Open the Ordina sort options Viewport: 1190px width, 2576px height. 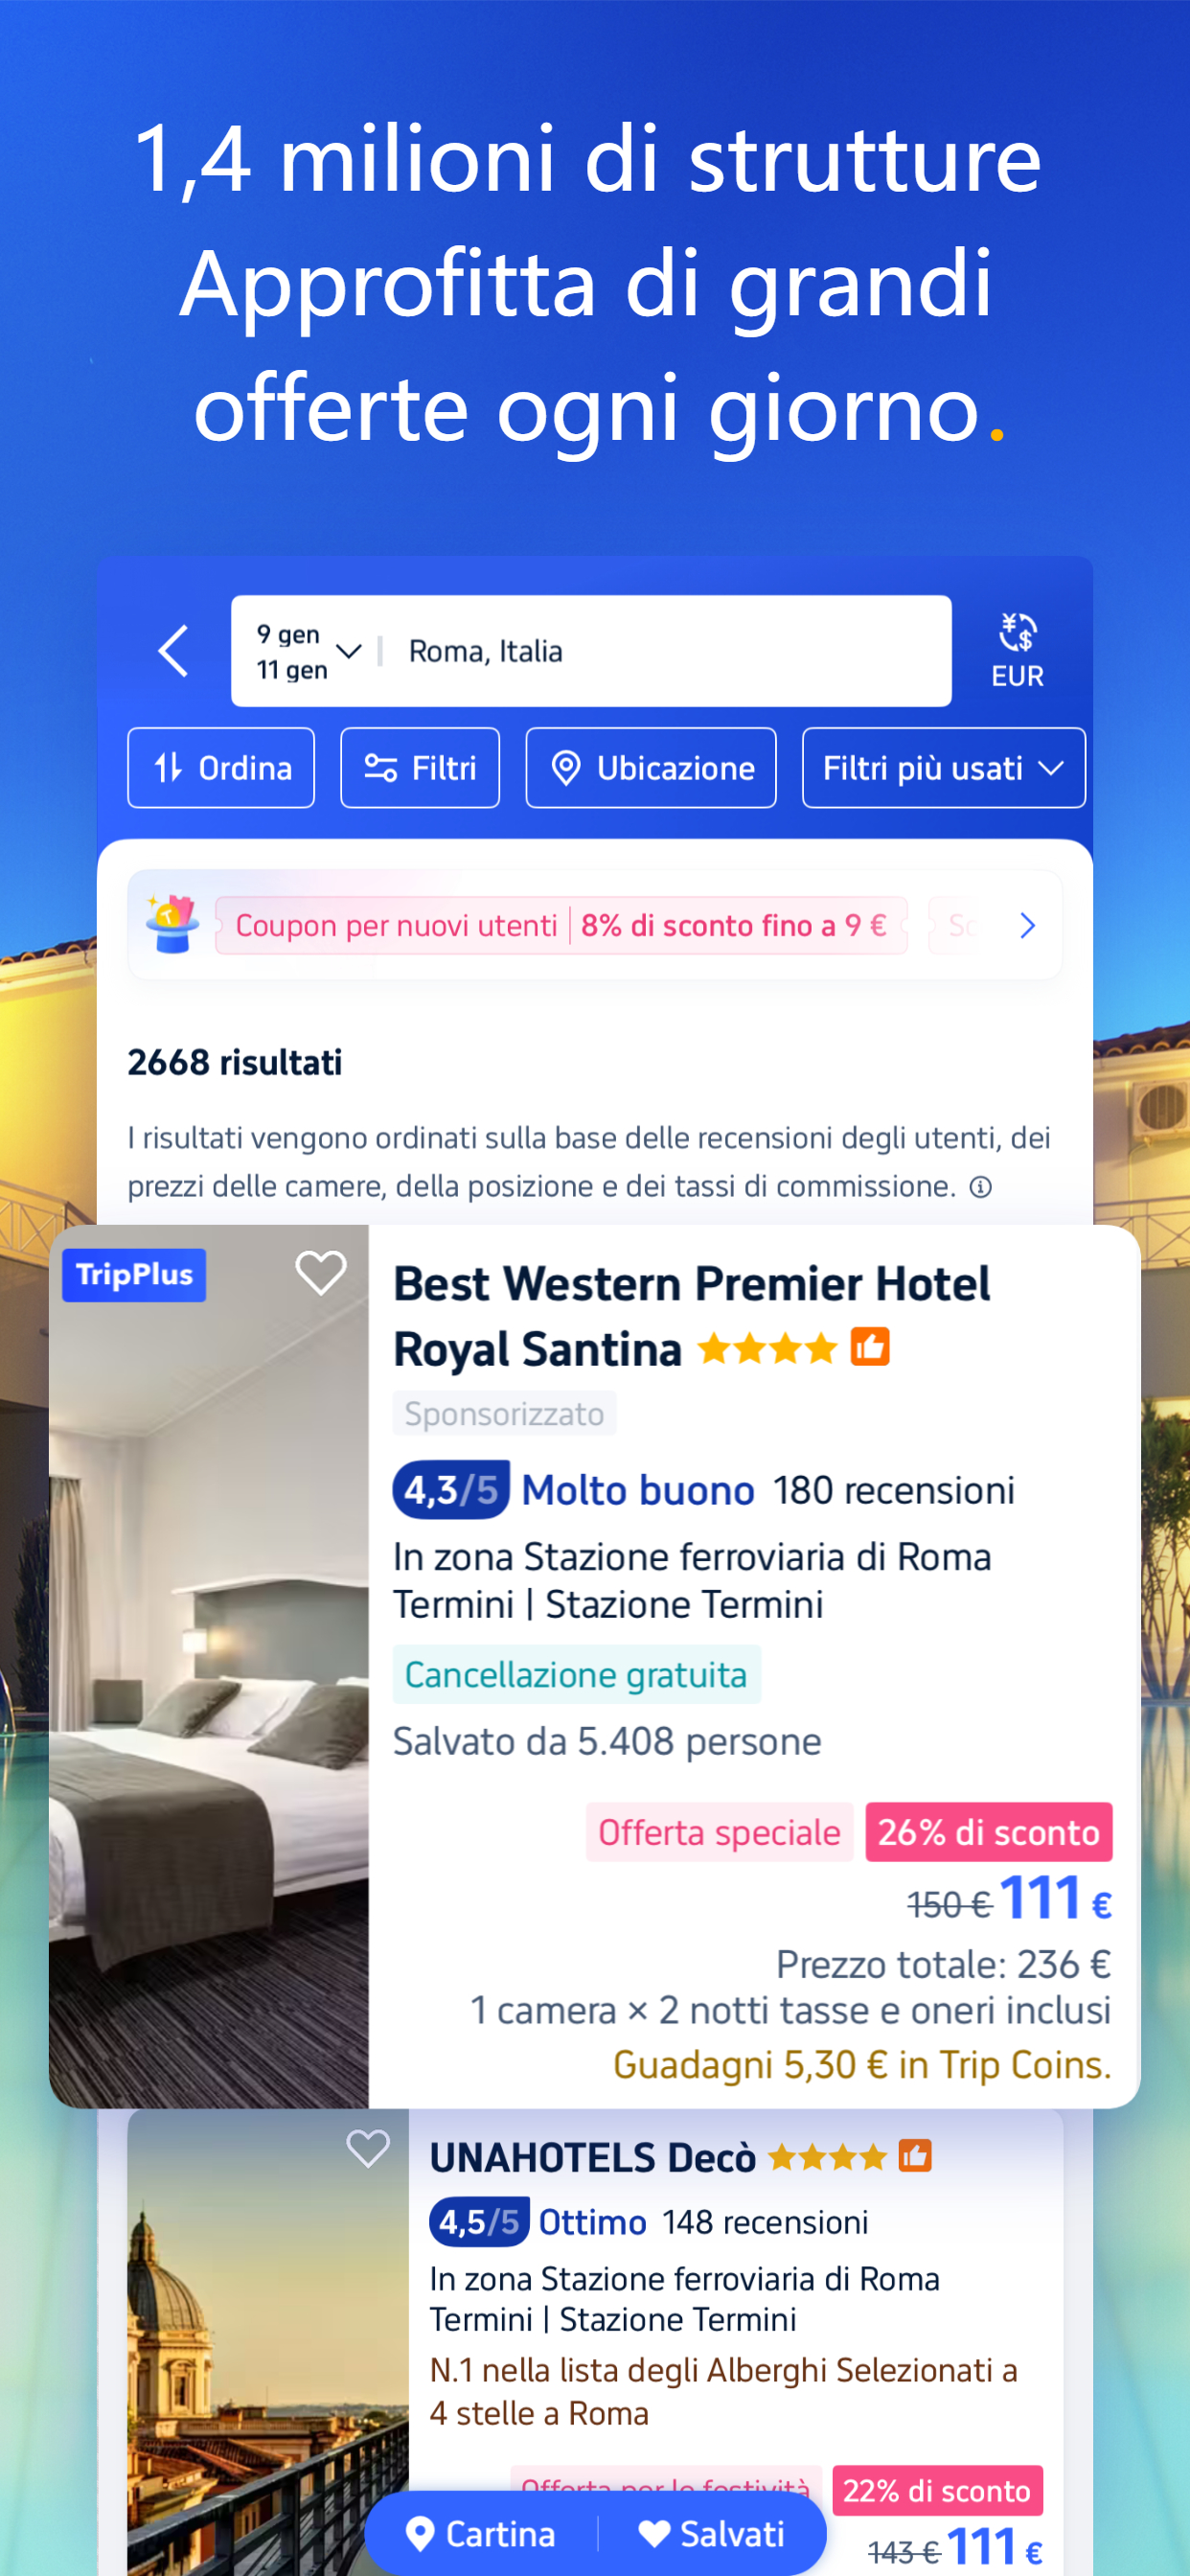pos(221,768)
